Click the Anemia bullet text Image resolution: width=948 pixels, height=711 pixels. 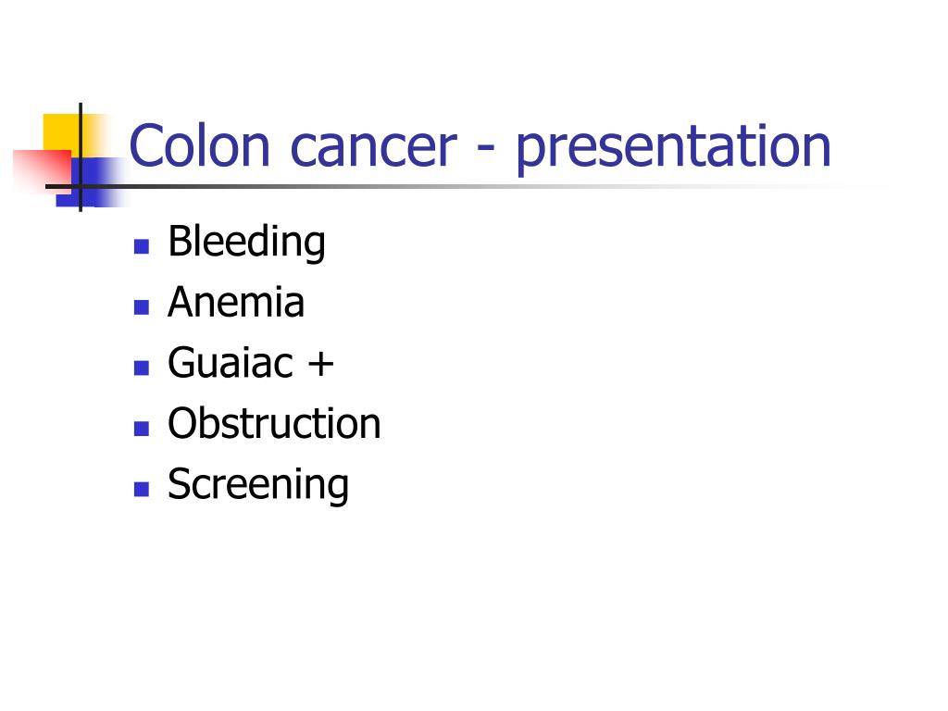[x=236, y=302]
